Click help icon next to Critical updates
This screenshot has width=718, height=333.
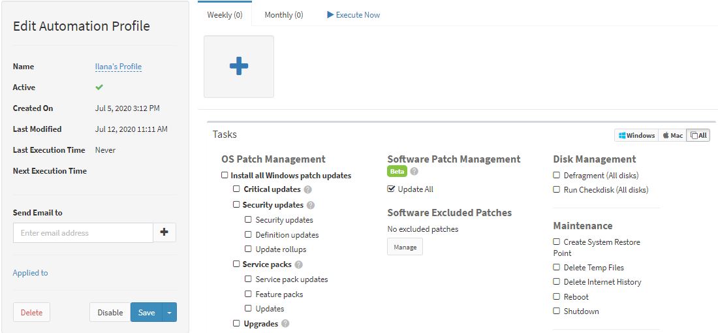[307, 189]
